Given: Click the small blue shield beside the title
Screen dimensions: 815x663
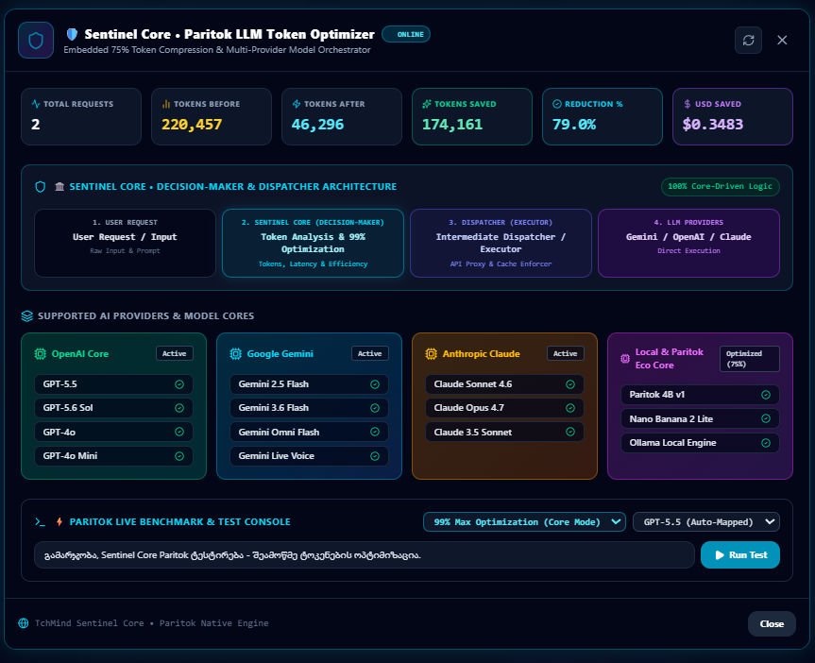Looking at the screenshot, I should coord(73,34).
